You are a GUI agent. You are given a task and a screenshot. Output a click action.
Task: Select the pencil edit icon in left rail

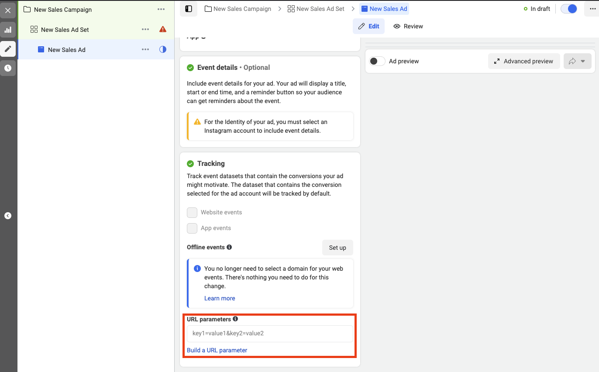8,49
